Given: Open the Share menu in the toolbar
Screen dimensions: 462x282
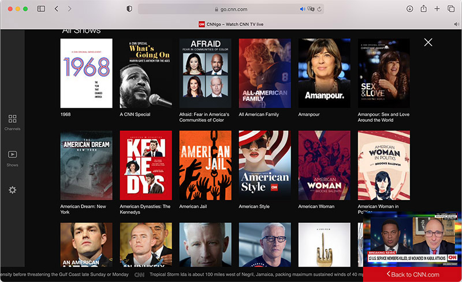Looking at the screenshot, I should [423, 9].
